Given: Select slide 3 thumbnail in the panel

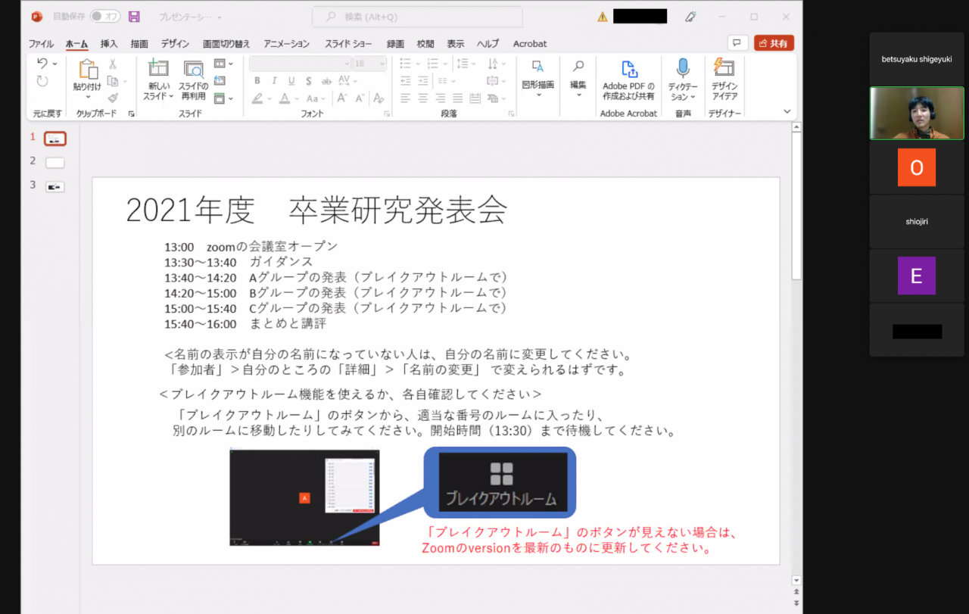Looking at the screenshot, I should pyautogui.click(x=55, y=186).
